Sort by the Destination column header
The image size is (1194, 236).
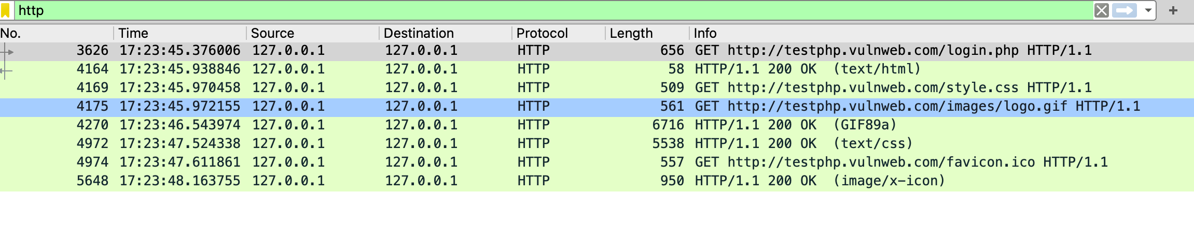[446, 33]
